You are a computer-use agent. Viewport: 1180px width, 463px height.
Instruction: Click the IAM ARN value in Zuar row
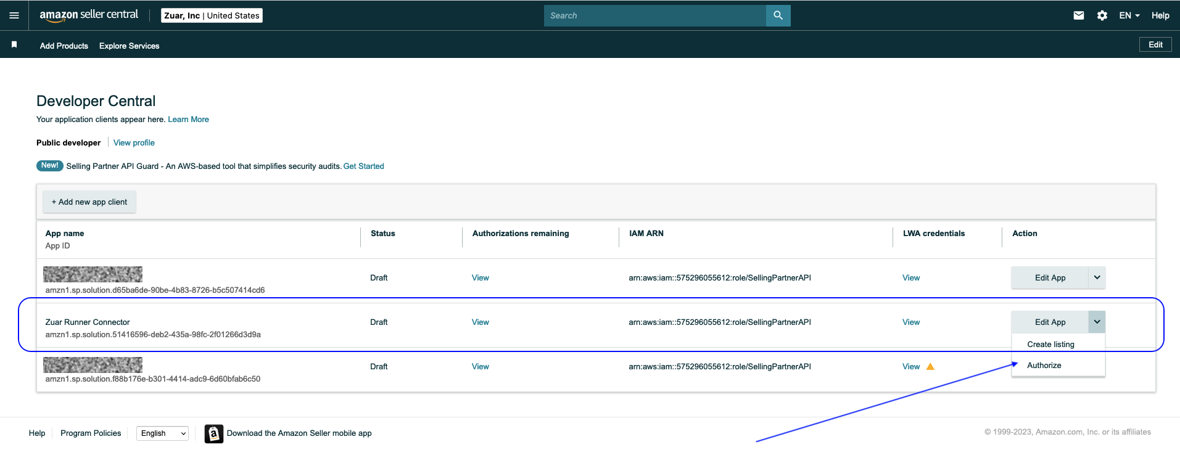click(x=720, y=322)
